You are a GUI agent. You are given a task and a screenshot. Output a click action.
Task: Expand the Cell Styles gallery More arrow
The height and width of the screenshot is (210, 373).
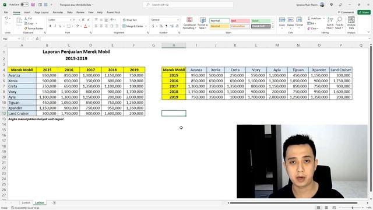point(273,27)
